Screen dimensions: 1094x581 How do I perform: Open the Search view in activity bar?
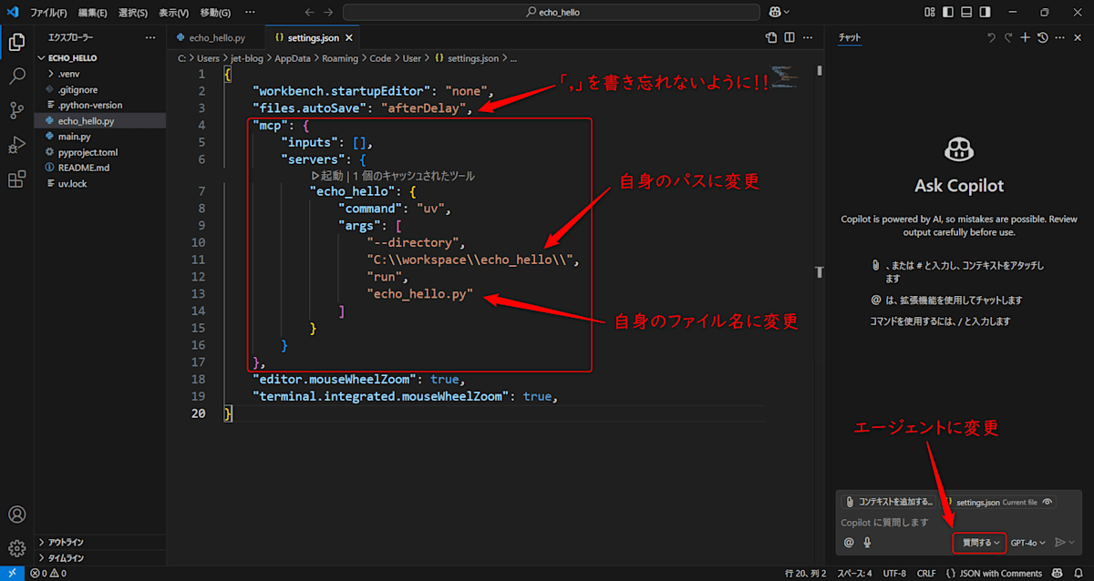pos(16,76)
